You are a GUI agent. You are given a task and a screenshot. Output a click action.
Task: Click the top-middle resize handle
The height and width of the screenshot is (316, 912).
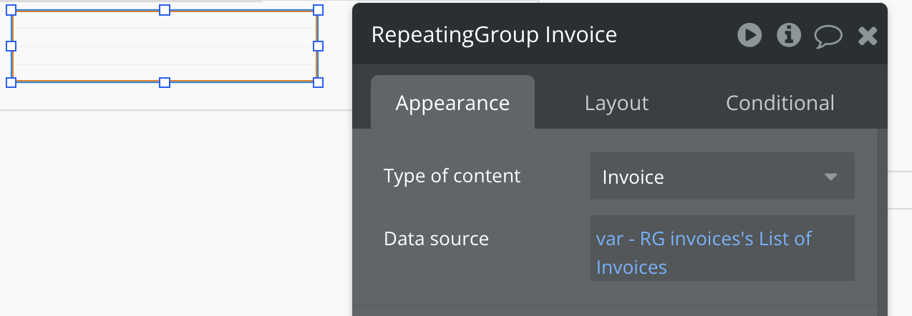point(165,10)
